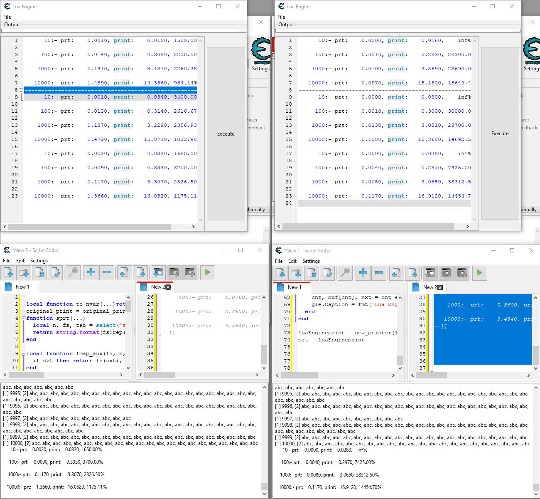Select New 2 tab in New 1 Script Editor

click(427, 287)
